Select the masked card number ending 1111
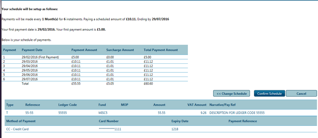Screen dimensions: 318x138 tap(110, 129)
